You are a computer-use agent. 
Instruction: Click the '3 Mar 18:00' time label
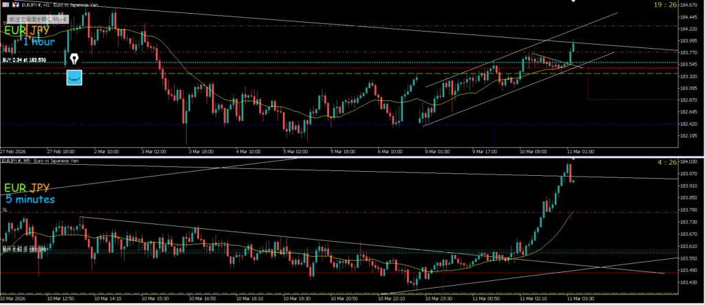[202, 152]
